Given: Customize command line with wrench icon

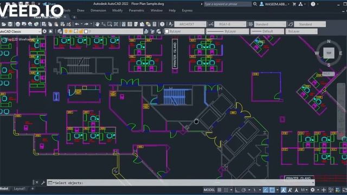Looking at the screenshot, I should click(43, 183).
